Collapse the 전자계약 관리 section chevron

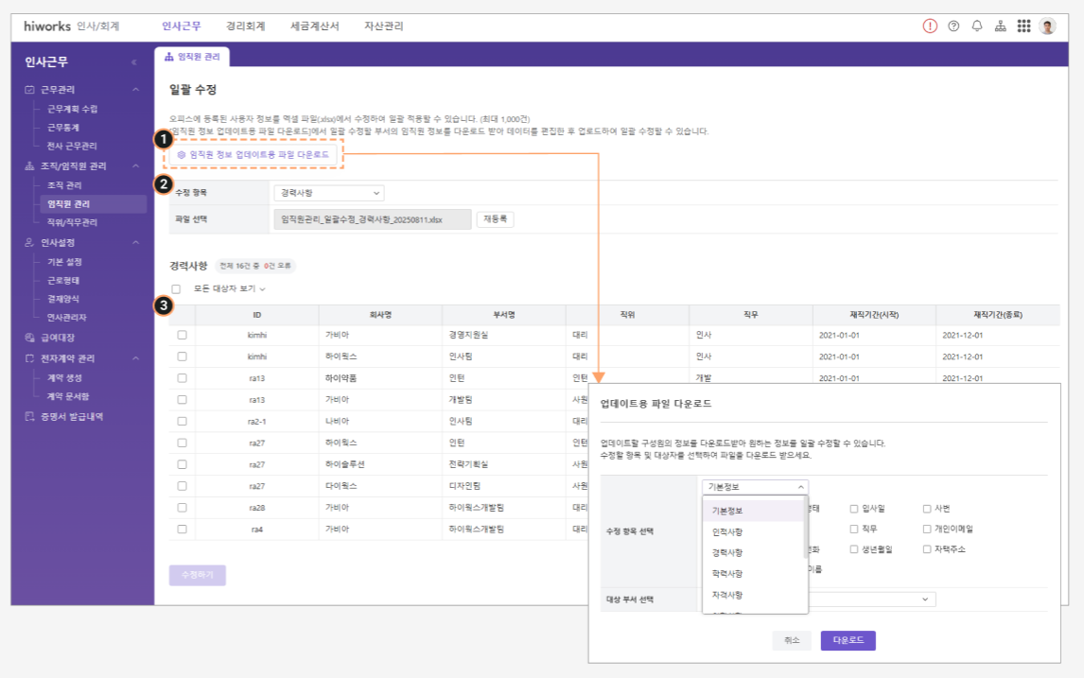coord(135,358)
